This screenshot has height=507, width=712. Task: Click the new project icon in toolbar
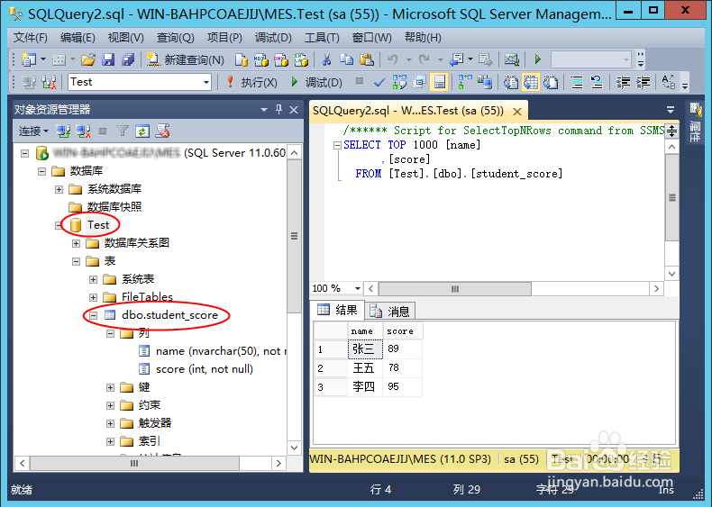tap(29, 59)
